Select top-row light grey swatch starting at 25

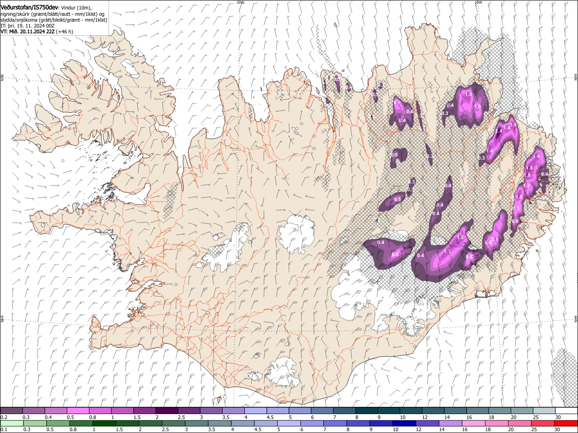(x=544, y=410)
